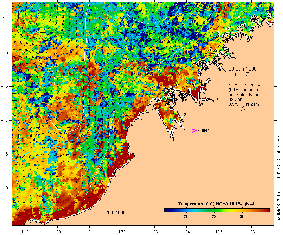The width and height of the screenshot is (283, 235).
Task: Click the colorbar label '28'
Action: [x=186, y=216]
